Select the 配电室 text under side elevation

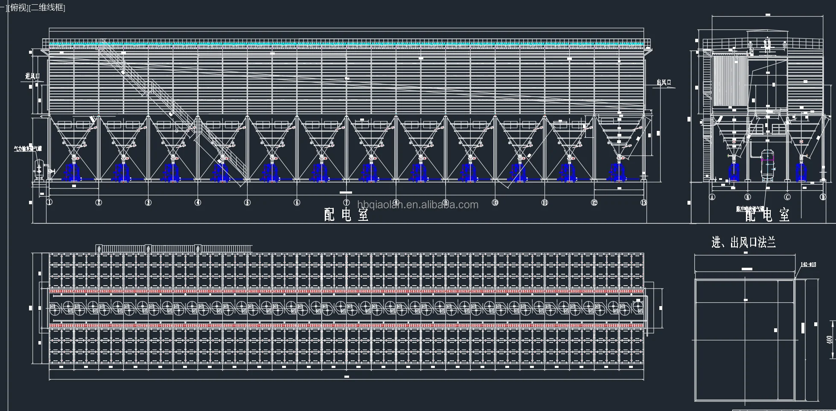coord(767,215)
